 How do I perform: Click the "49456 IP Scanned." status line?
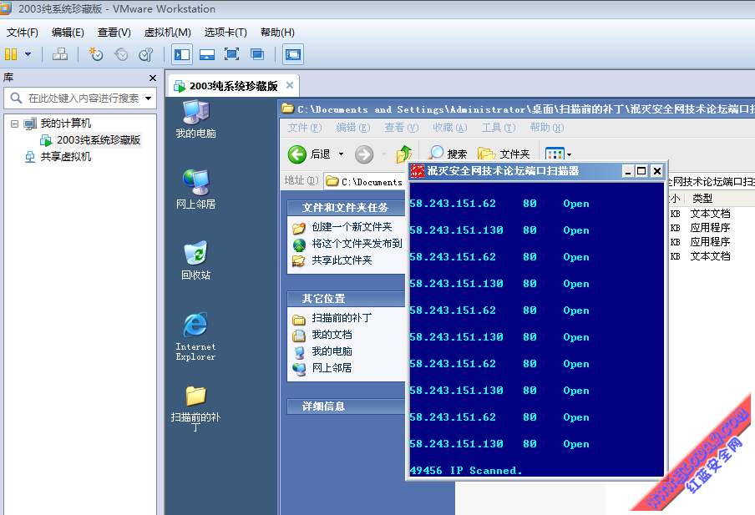click(x=466, y=470)
